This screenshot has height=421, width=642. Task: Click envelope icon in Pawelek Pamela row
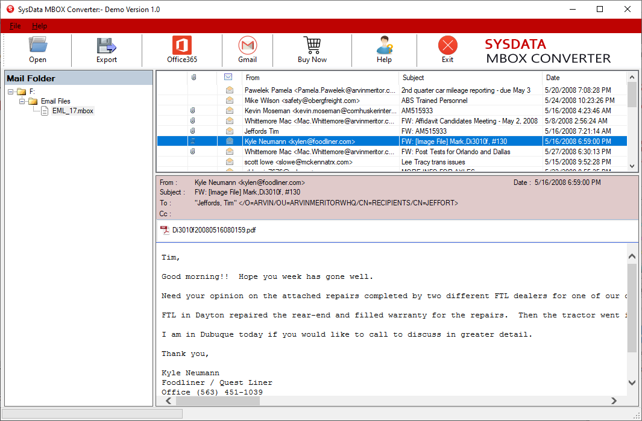[x=229, y=90]
